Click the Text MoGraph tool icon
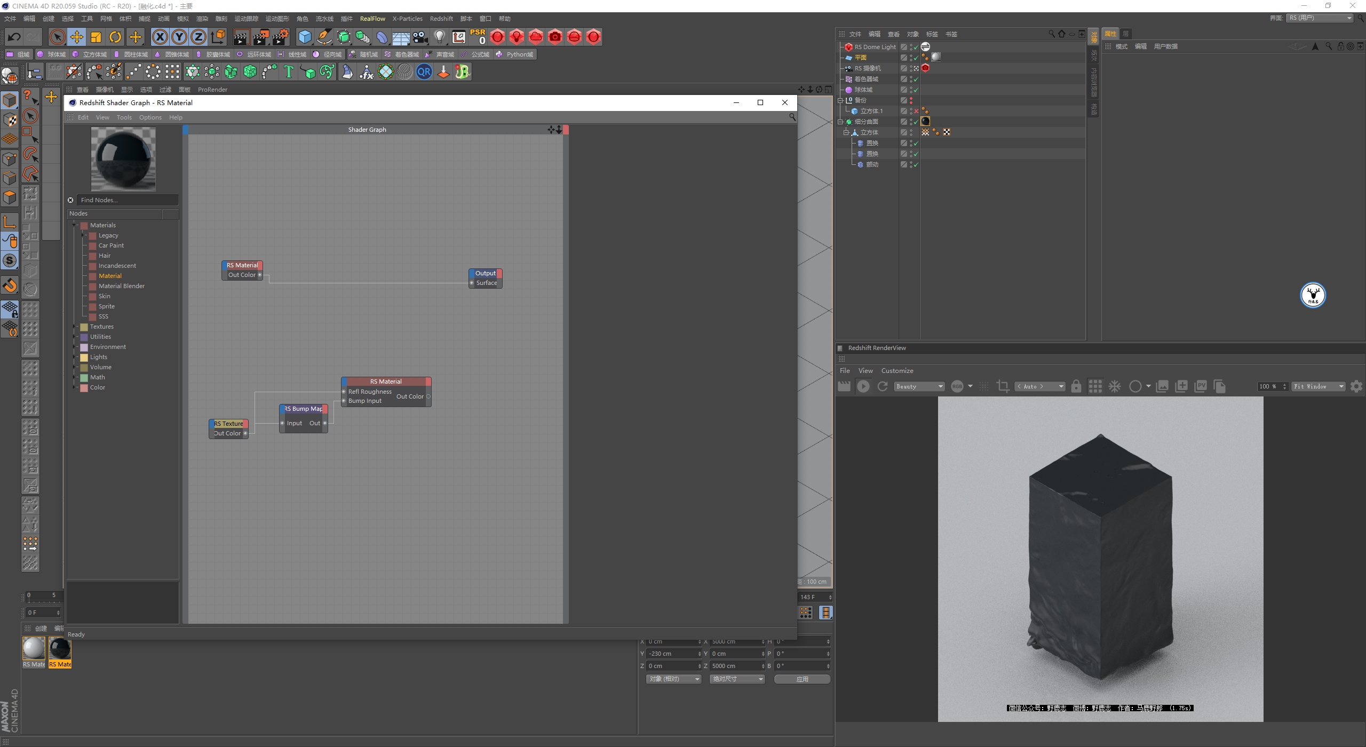1366x747 pixels. (289, 71)
